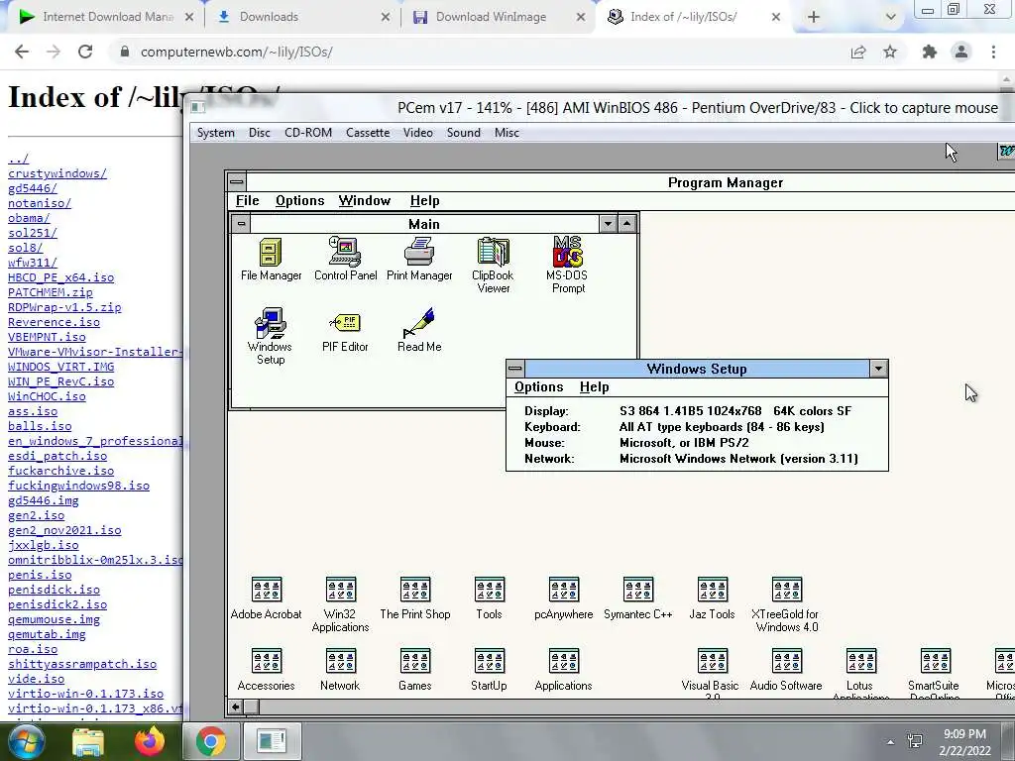Screen dimensions: 1015x761
Task: Open Main window control-menu box
Action: [x=241, y=224]
